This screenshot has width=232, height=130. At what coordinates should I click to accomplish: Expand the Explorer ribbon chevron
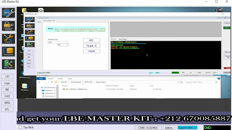215,79
